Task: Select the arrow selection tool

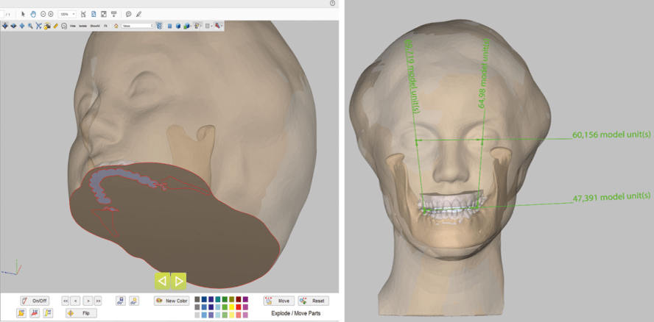Action: tap(23, 14)
